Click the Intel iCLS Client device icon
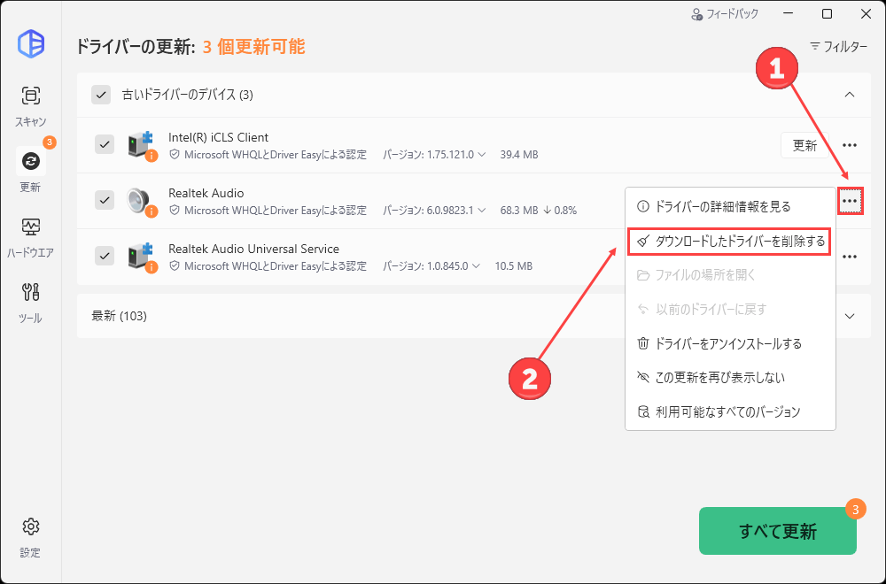 pos(141,145)
